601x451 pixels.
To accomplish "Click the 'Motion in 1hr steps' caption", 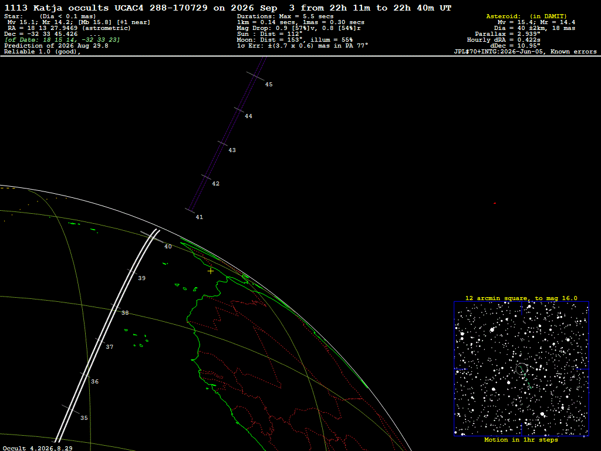I will click(521, 440).
